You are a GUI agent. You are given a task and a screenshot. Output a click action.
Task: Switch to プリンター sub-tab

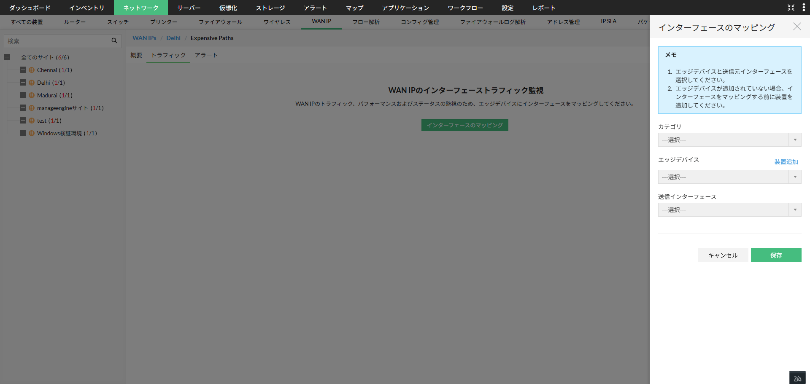tap(164, 22)
